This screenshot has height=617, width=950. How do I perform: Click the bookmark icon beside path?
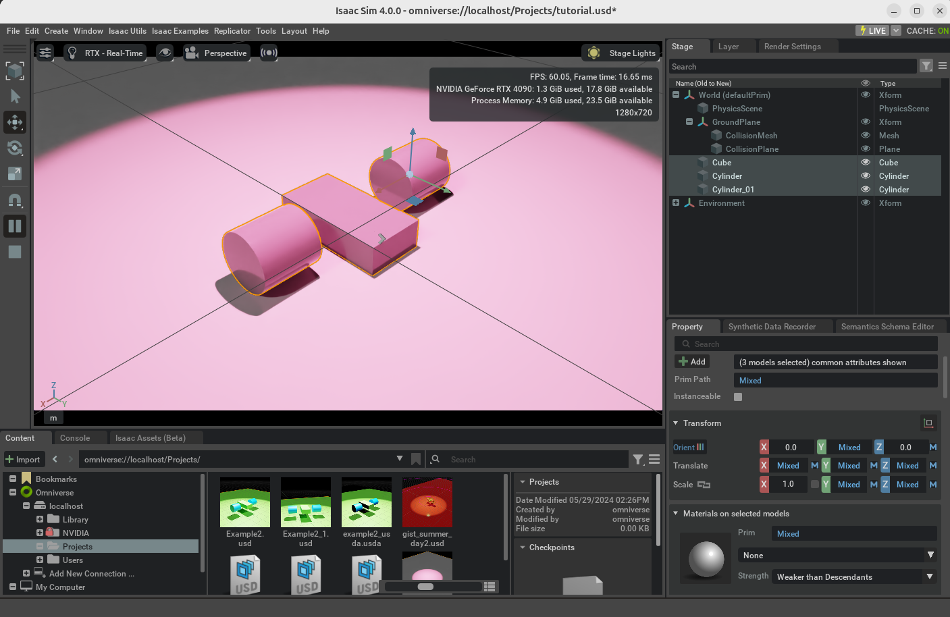[416, 459]
